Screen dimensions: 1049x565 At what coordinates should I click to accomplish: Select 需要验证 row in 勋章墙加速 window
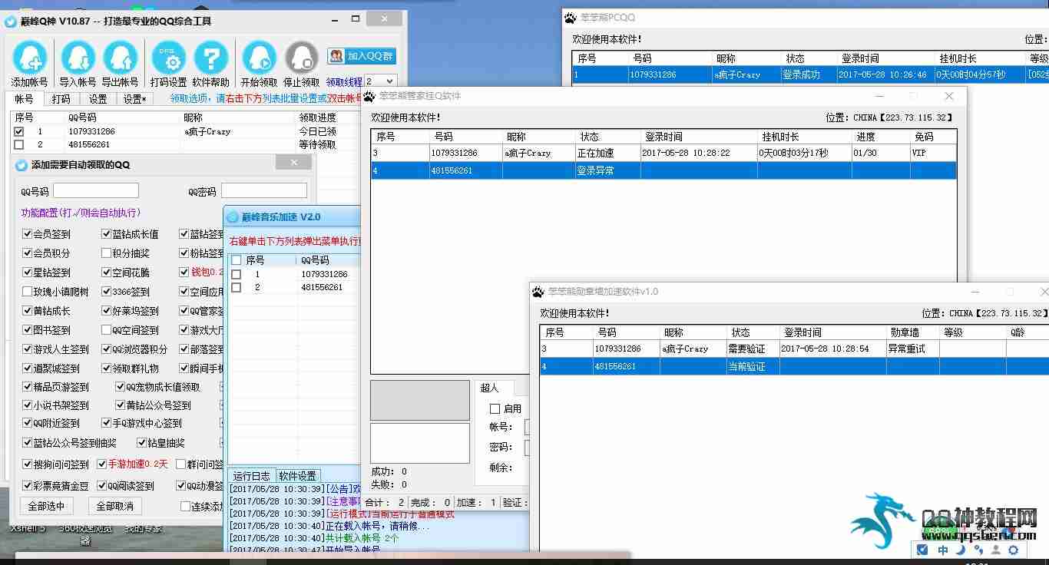pyautogui.click(x=794, y=349)
